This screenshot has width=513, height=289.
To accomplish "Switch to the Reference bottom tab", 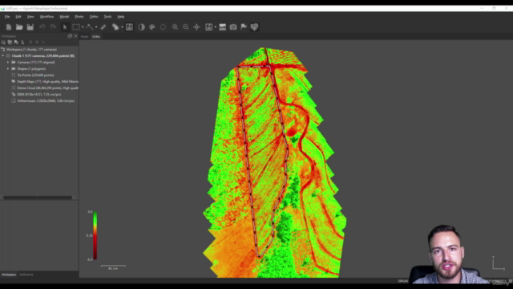I will point(26,275).
